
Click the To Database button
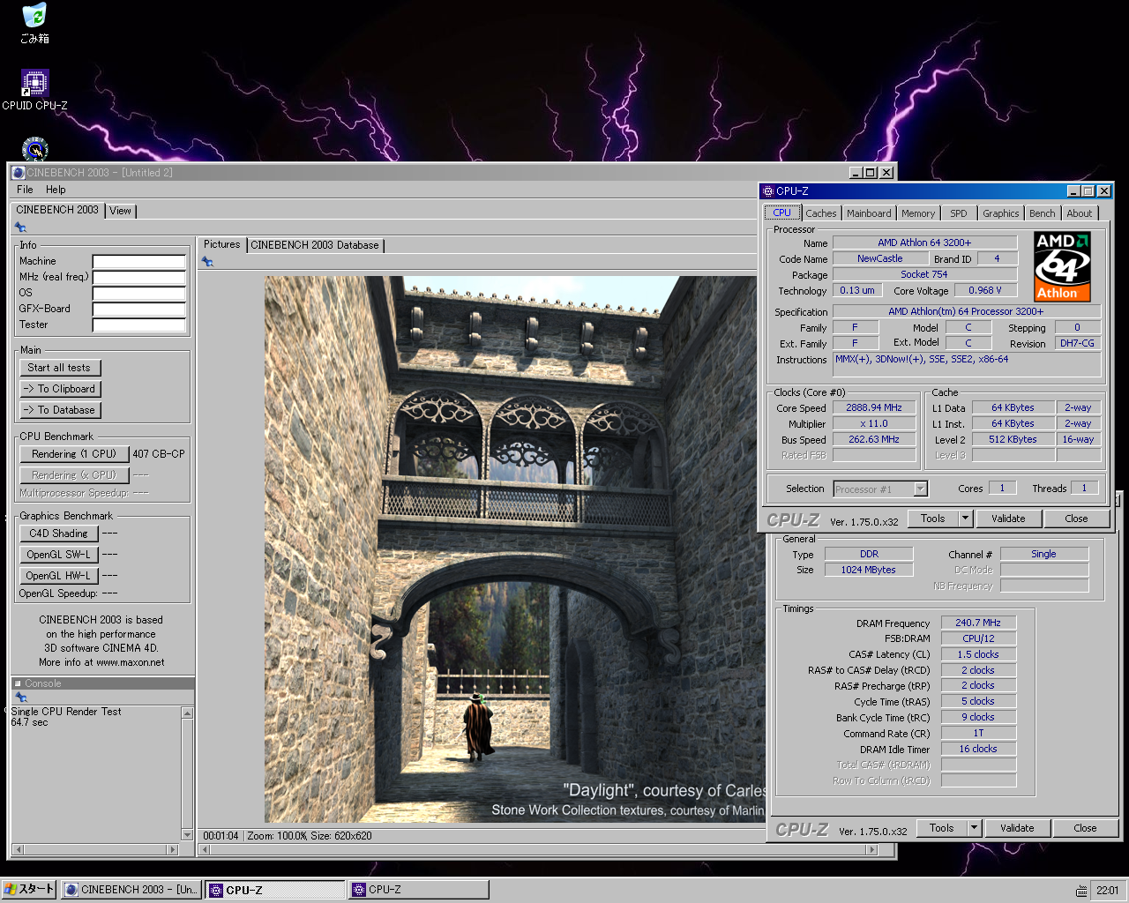point(61,410)
